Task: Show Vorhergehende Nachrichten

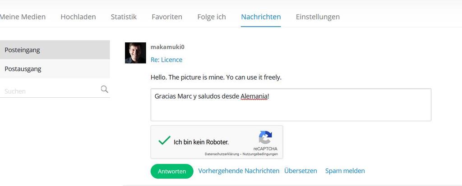Action: coord(239,171)
